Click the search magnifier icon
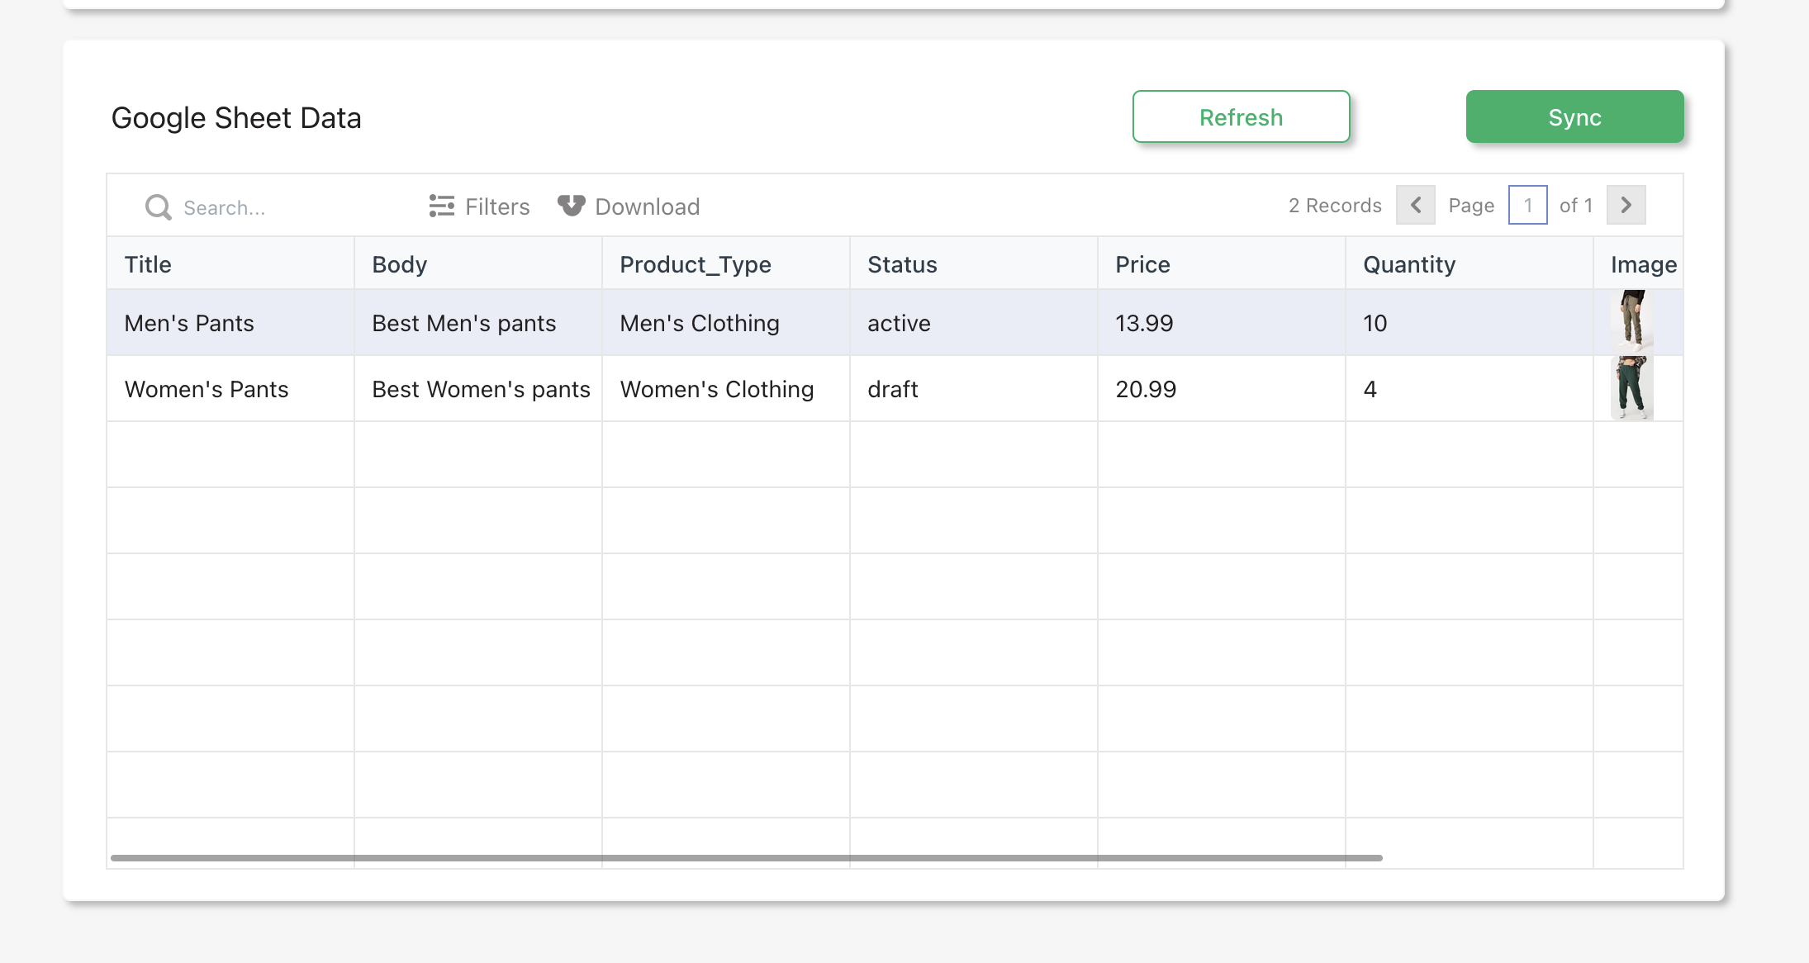 click(x=158, y=206)
